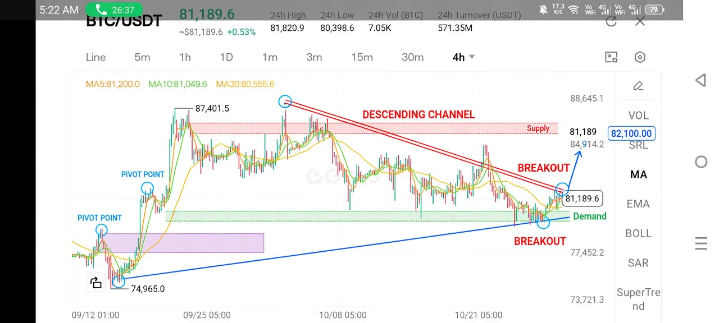Open chart settings hexagon icon
Viewport: 719px width, 323px height.
[x=640, y=57]
